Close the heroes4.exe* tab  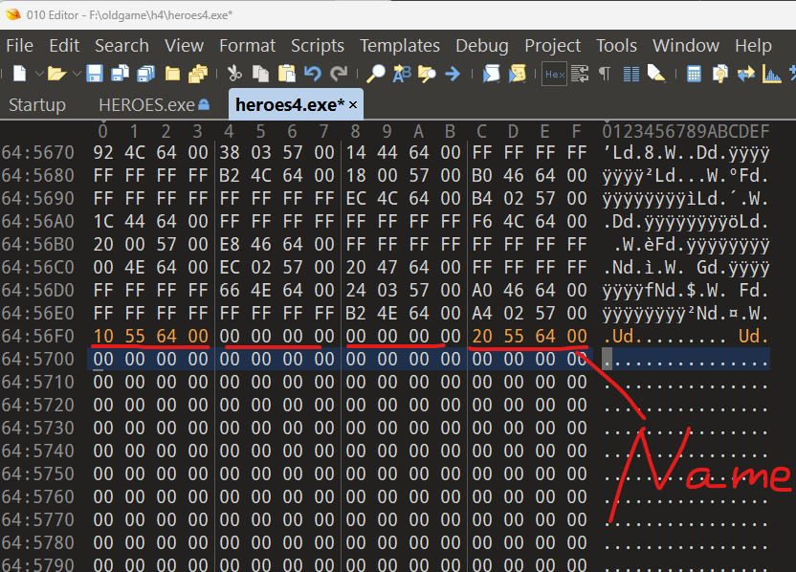(x=353, y=105)
